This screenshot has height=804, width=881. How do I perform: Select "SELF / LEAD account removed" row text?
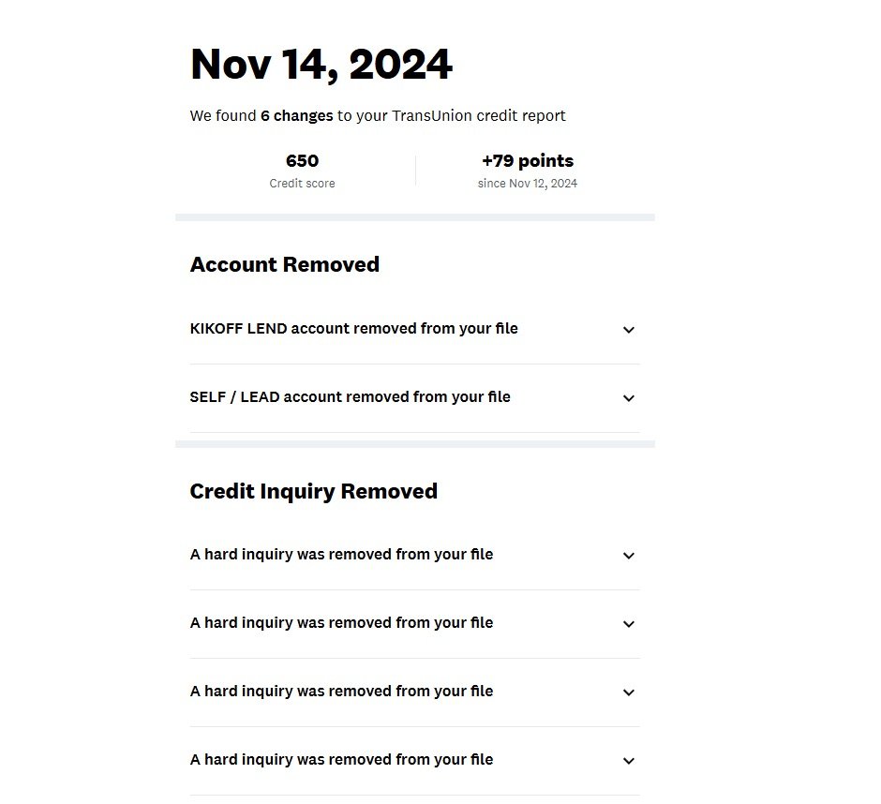pos(350,397)
